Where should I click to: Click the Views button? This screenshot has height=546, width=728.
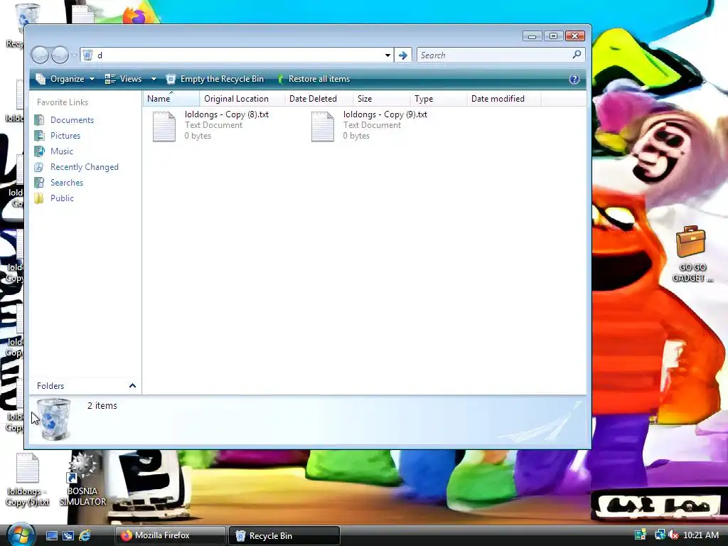124,79
